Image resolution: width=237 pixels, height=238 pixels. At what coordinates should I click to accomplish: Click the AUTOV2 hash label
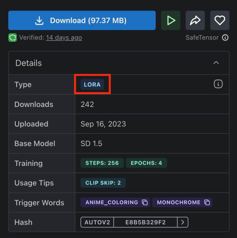97,222
